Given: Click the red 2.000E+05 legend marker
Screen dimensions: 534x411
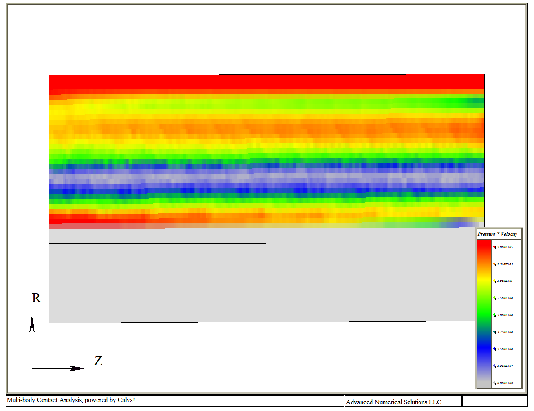Looking at the screenshot, I should pyautogui.click(x=494, y=247).
